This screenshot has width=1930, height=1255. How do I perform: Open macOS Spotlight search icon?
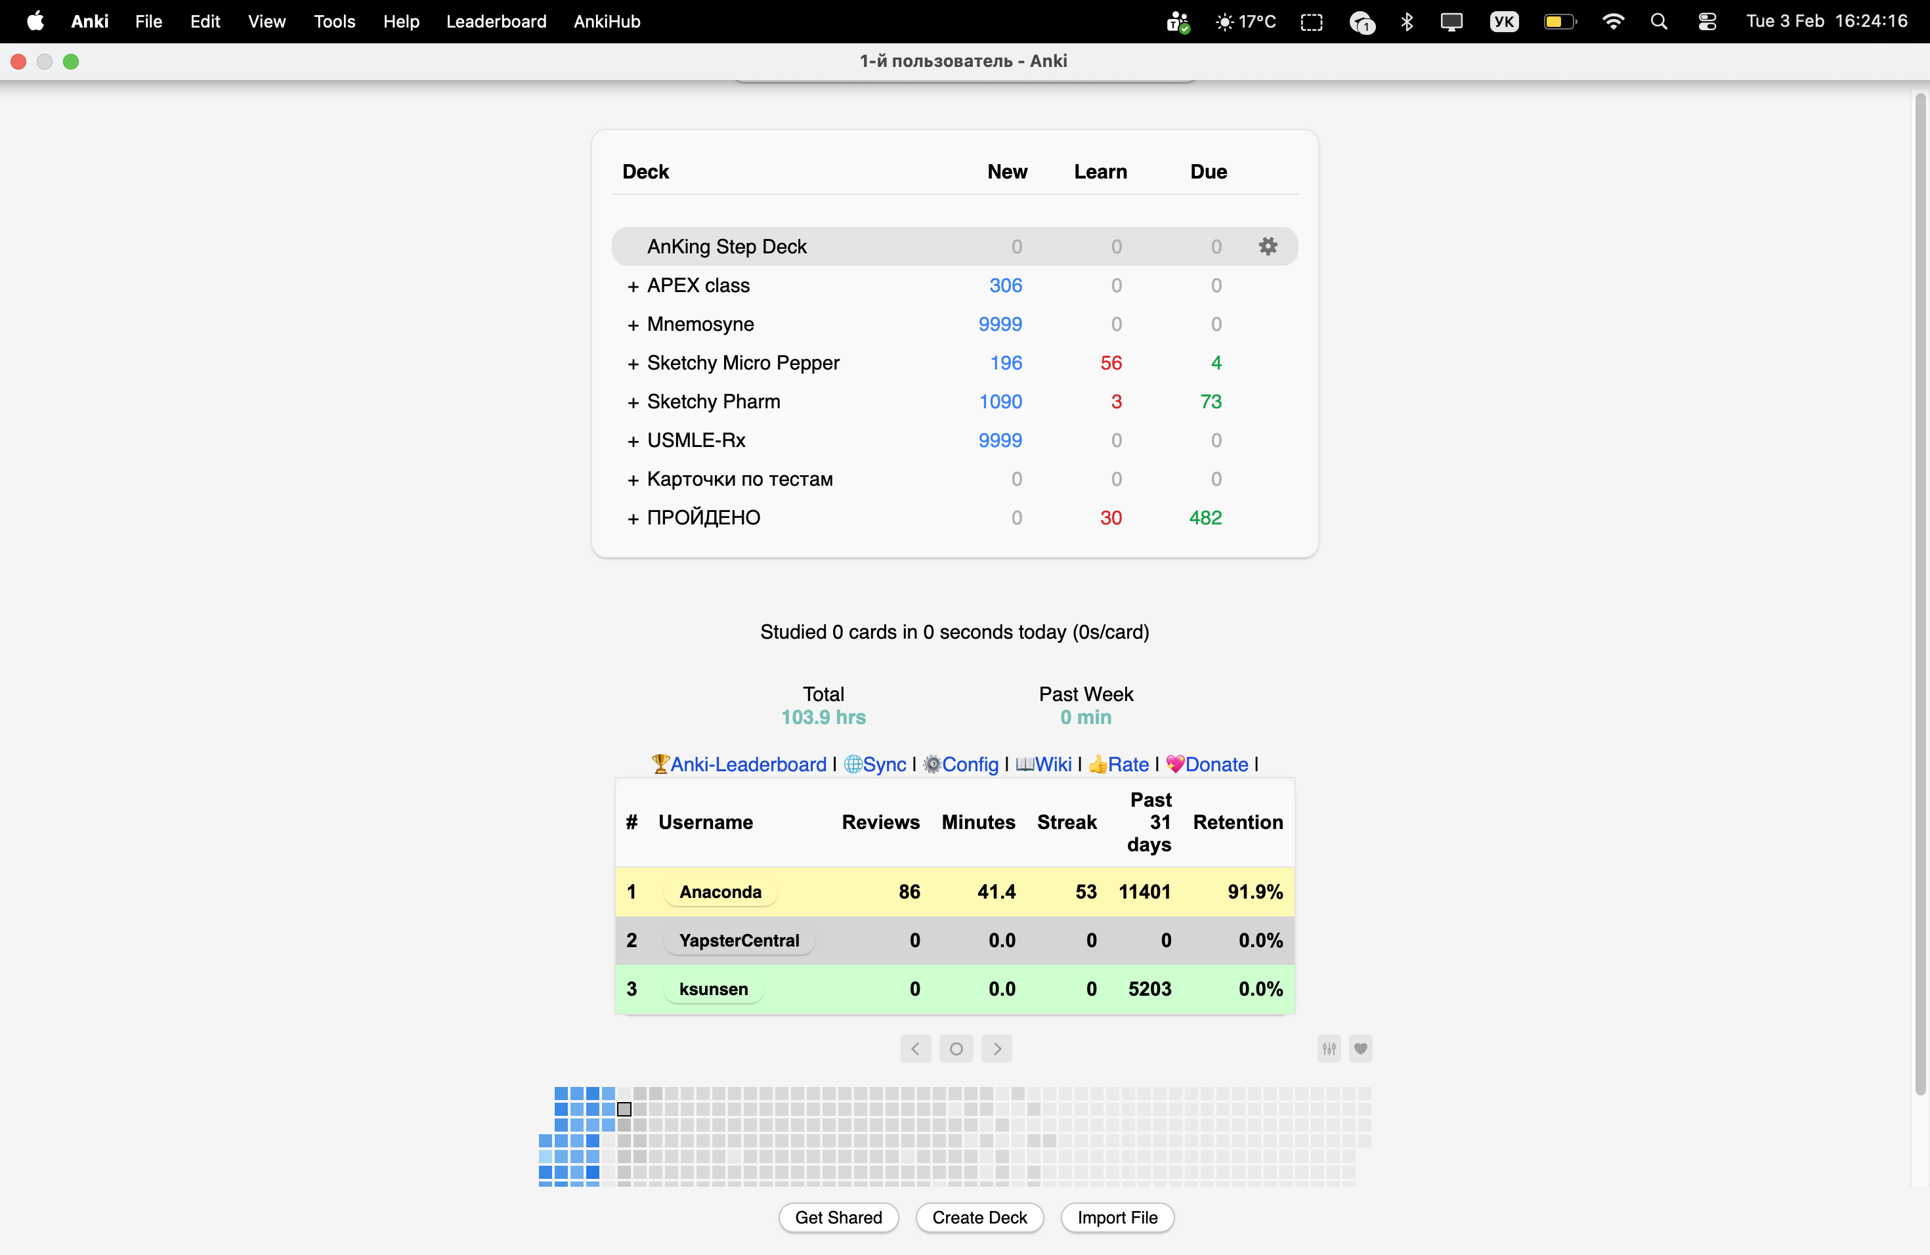tap(1658, 22)
